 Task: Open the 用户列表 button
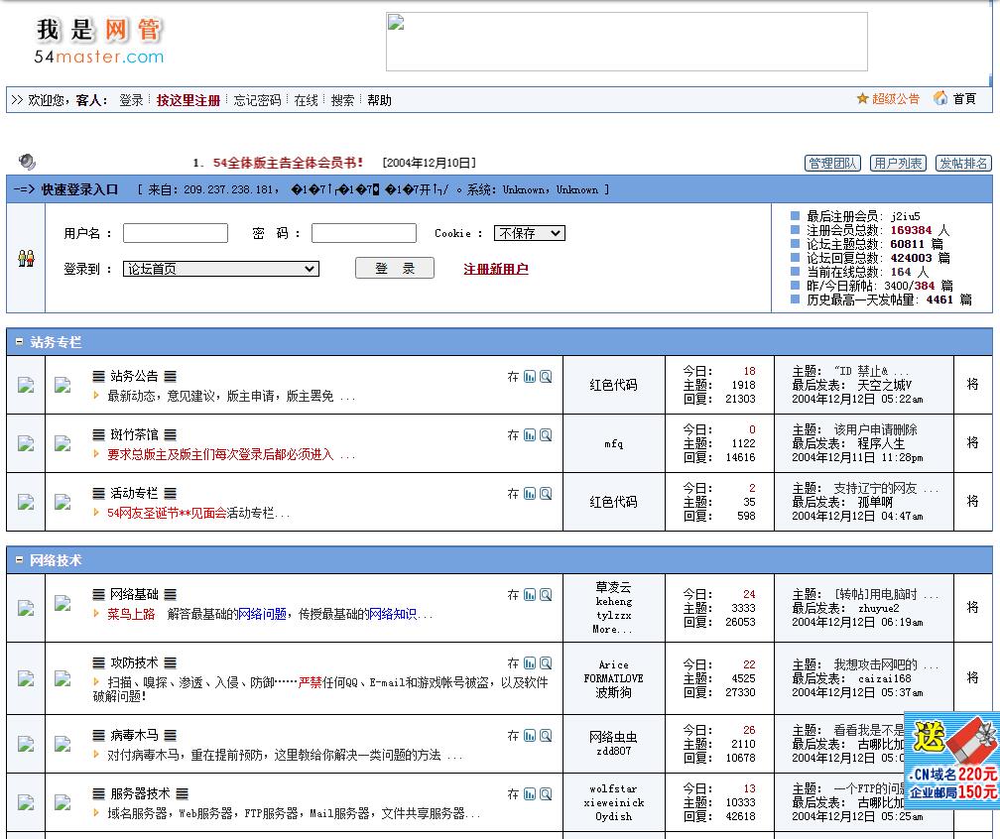(898, 164)
